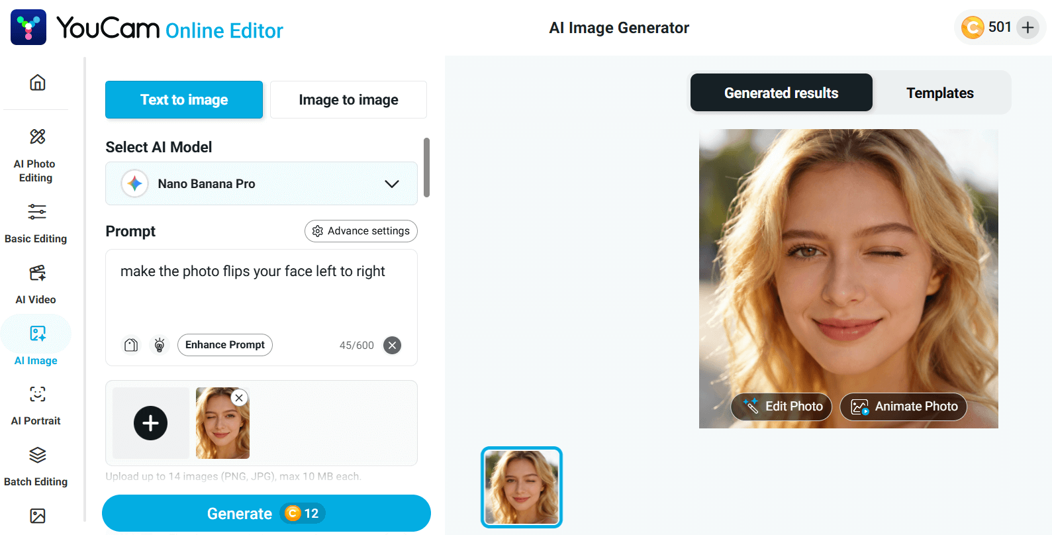Clear the prompt text with X button

point(393,345)
